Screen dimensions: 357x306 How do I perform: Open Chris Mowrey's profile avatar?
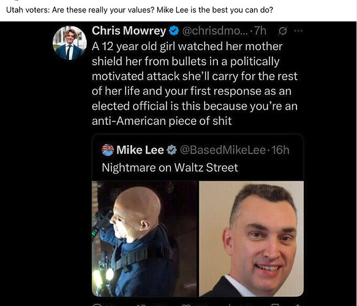click(70, 43)
